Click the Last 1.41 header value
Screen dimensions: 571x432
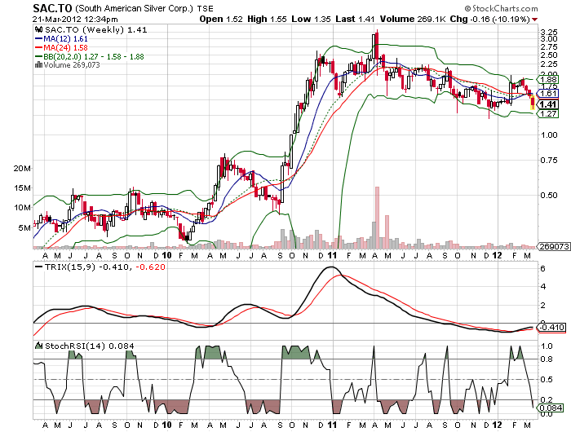tap(355, 19)
